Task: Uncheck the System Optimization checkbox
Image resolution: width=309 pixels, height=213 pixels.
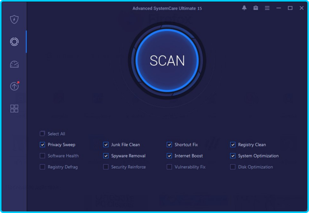Action: pyautogui.click(x=233, y=156)
